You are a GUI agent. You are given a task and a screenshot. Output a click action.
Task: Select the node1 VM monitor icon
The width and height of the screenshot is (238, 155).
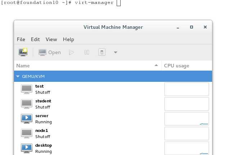27,133
